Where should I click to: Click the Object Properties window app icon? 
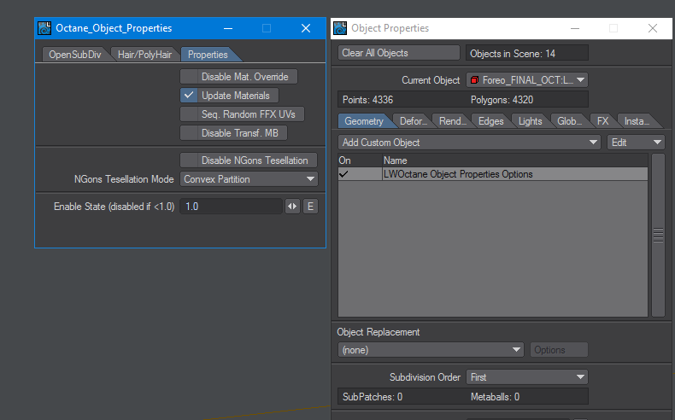pyautogui.click(x=340, y=28)
